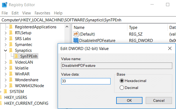Image resolution: width=176 pixels, height=109 pixels.
Task: Open the Edit menu
Action: tap(15, 13)
